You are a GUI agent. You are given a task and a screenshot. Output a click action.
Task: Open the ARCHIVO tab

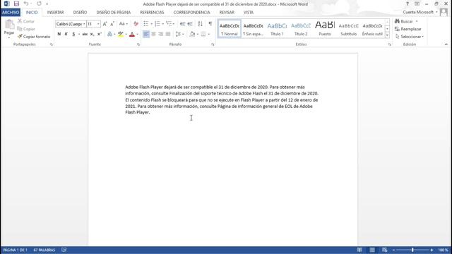tap(11, 13)
